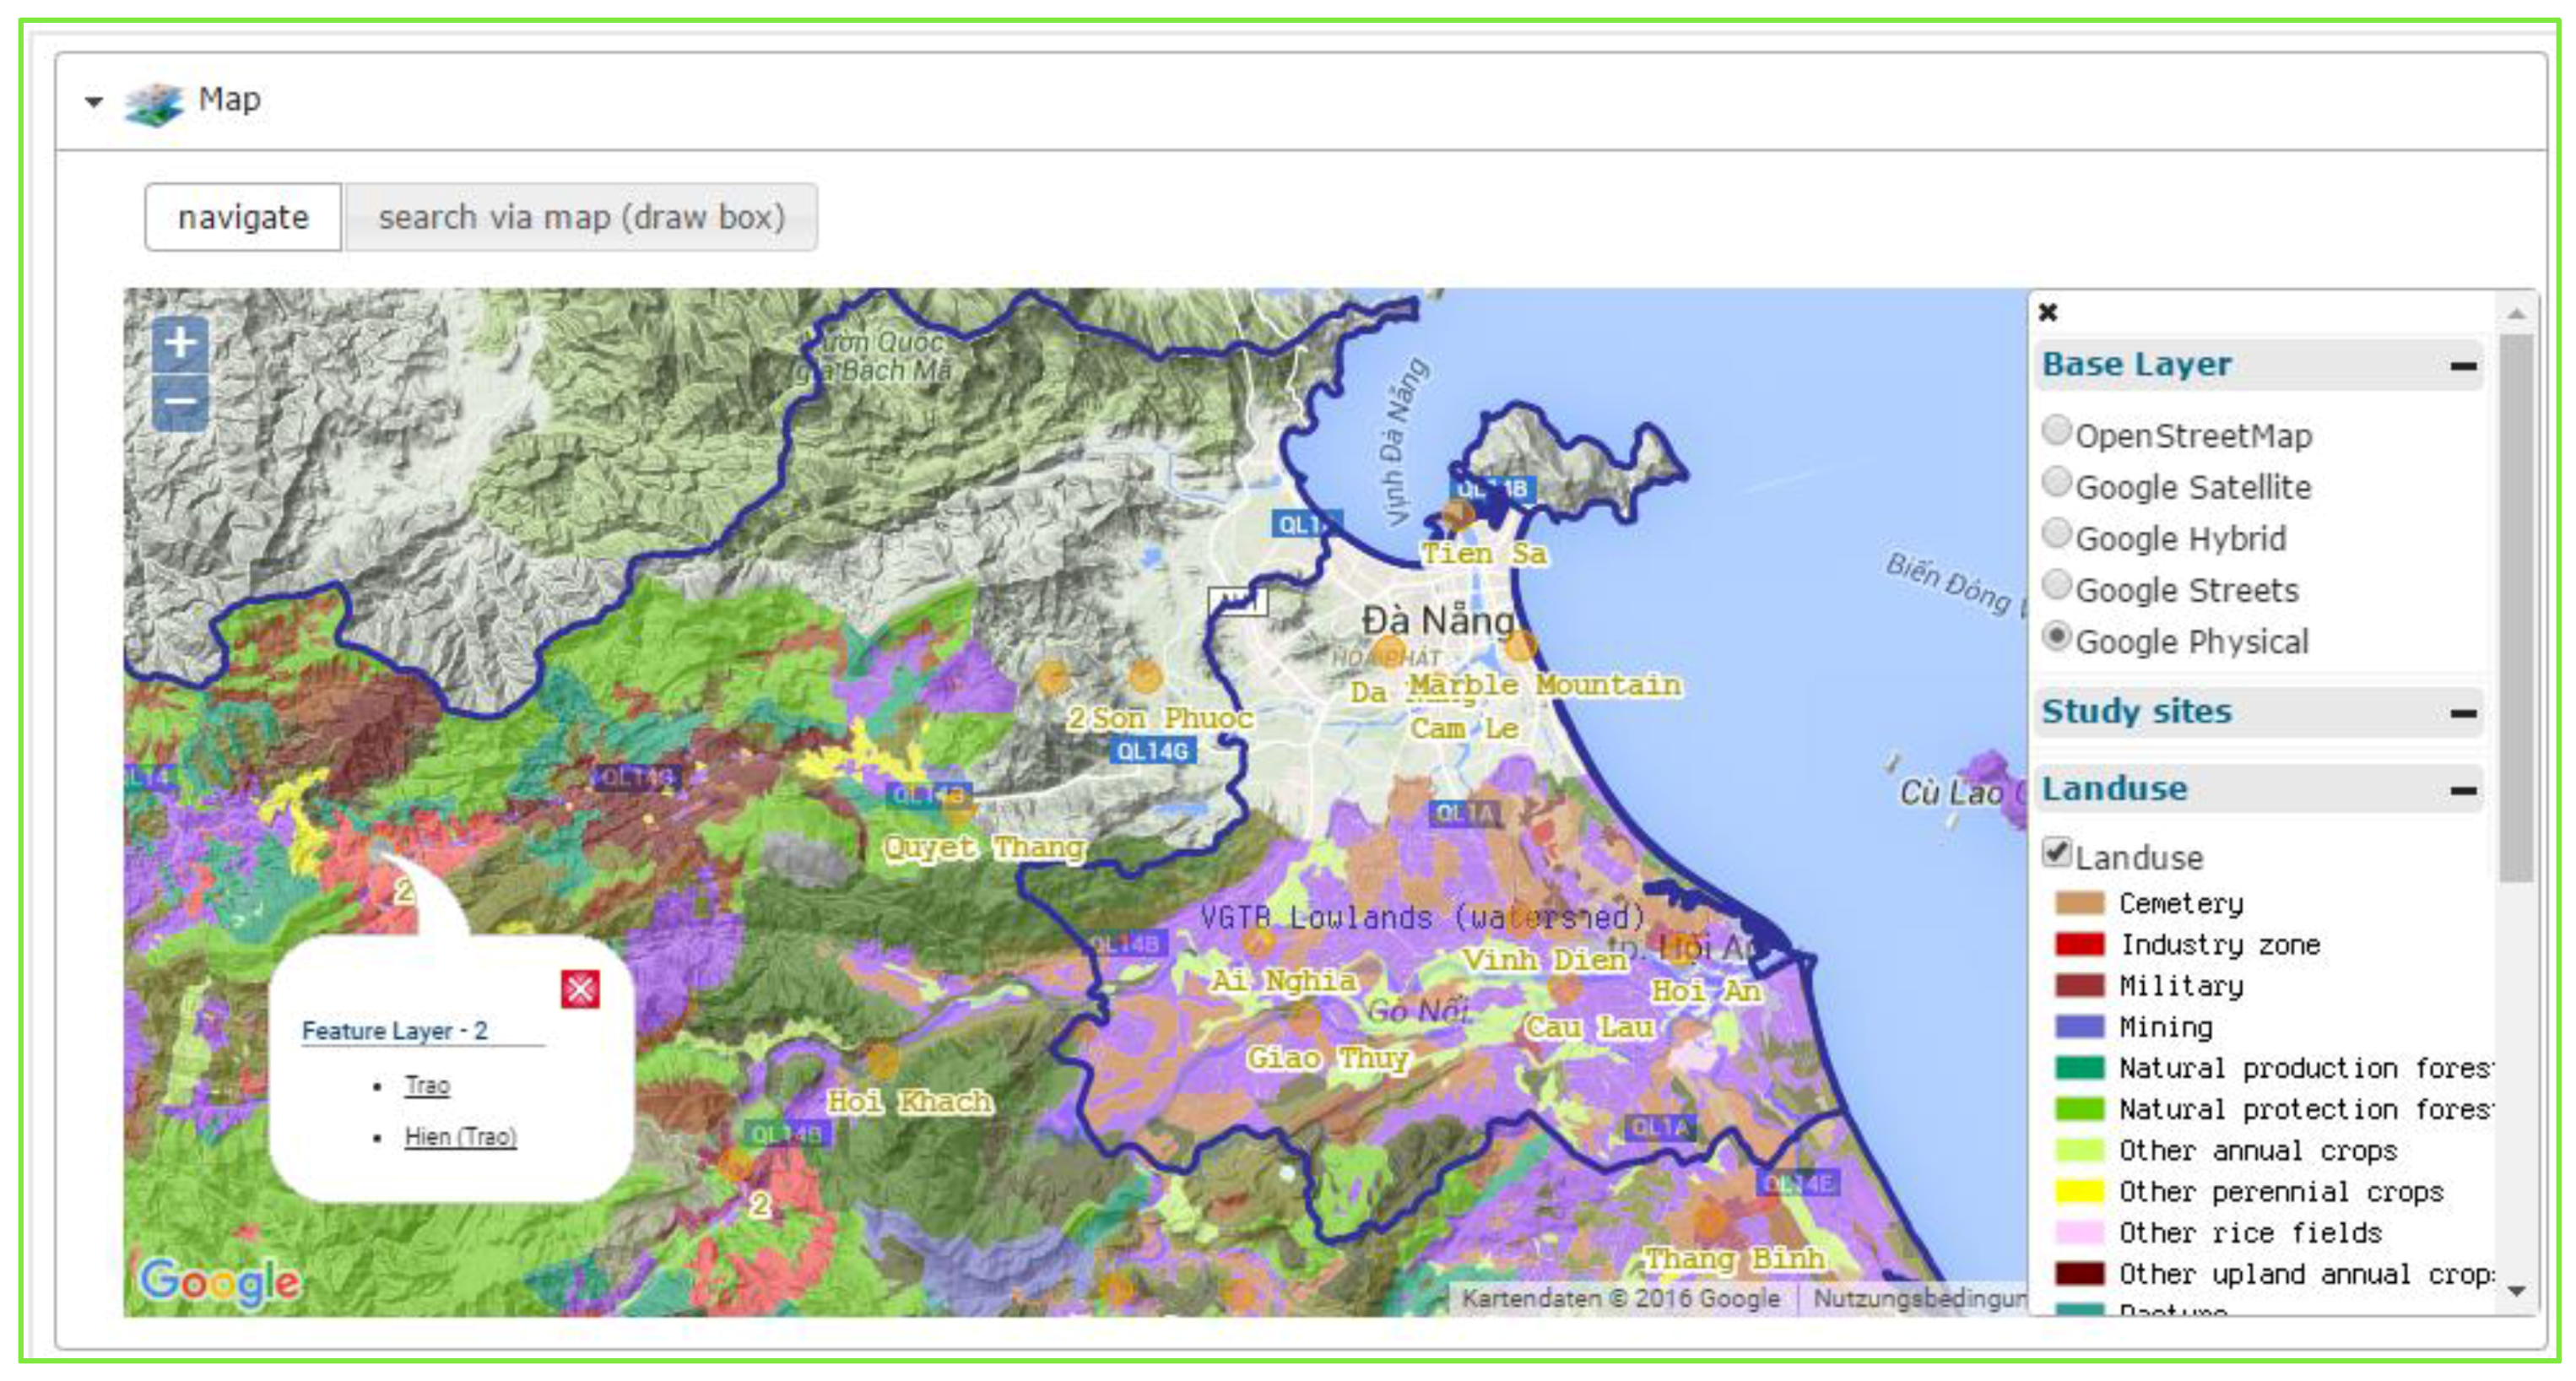The image size is (2576, 1381).
Task: Click the Map layers stack icon
Action: [154, 102]
